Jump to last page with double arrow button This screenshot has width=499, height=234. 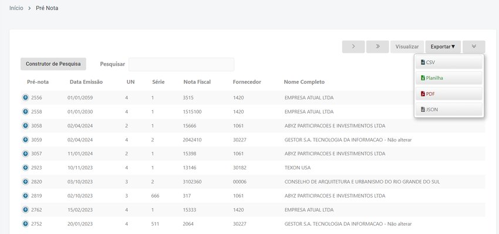[377, 47]
